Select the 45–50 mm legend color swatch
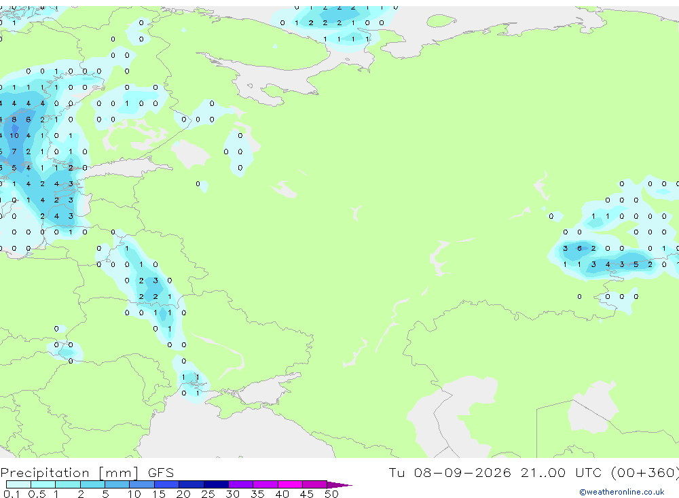This screenshot has height=498, width=679. (314, 484)
